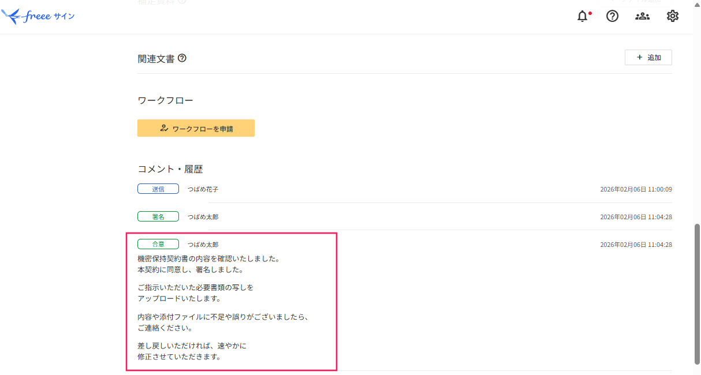Click つばめ太郎 in the 署名 row

point(203,217)
